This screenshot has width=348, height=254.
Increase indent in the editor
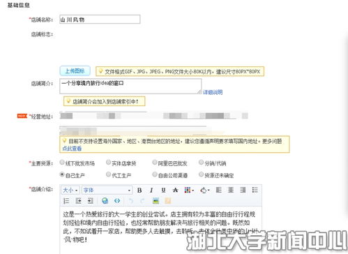point(91,201)
